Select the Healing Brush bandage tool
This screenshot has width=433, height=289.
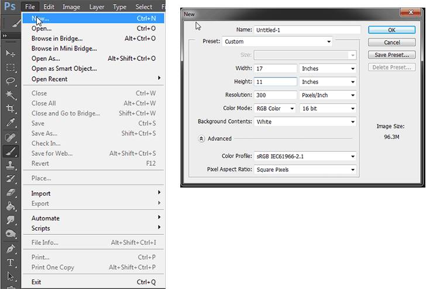click(10, 137)
